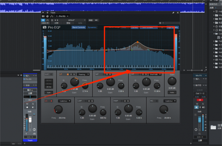Enable the MF band

(x=103, y=74)
